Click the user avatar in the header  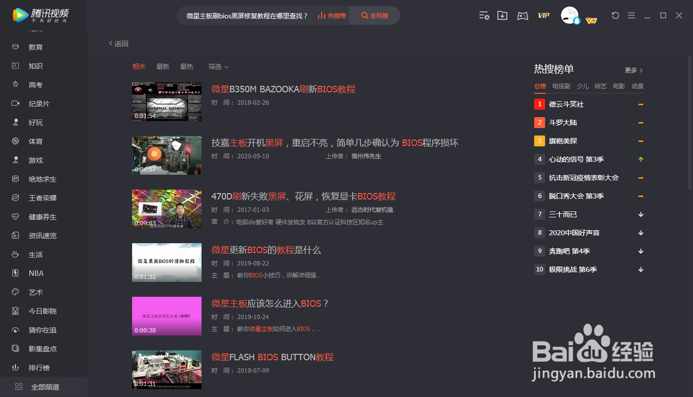[x=569, y=15]
